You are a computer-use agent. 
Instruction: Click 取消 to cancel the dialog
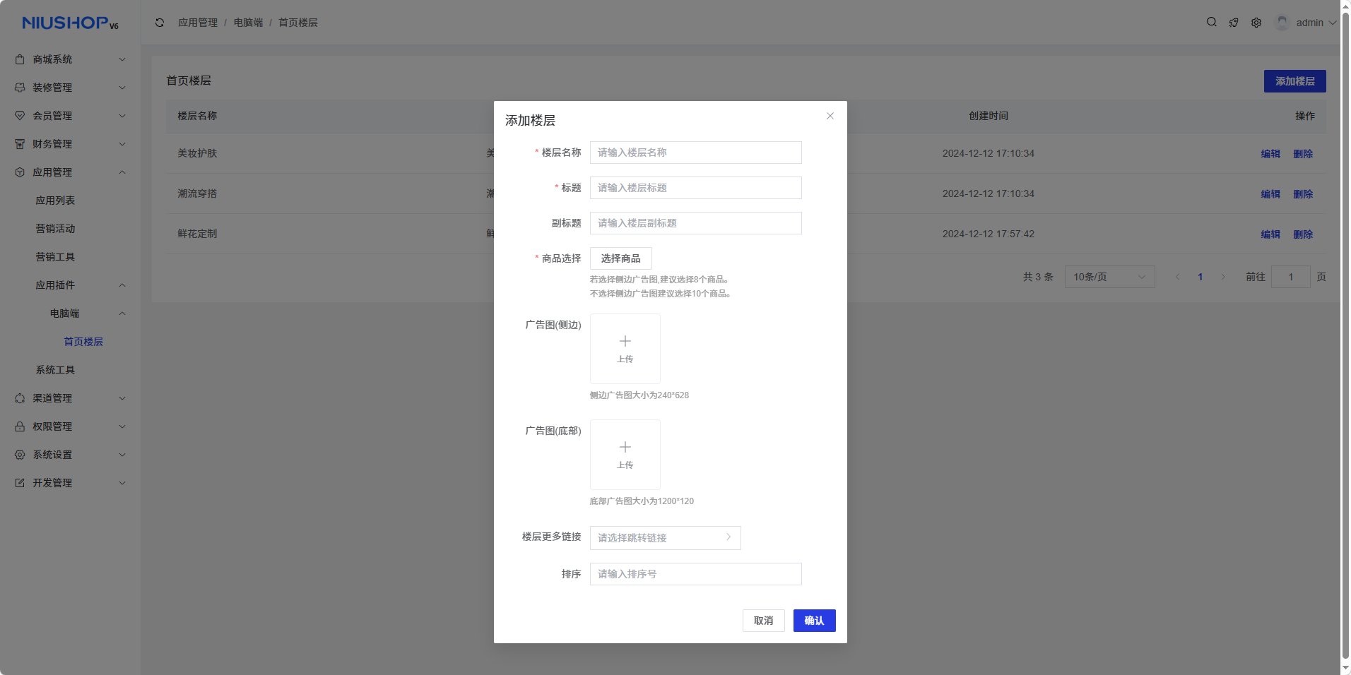pos(764,621)
